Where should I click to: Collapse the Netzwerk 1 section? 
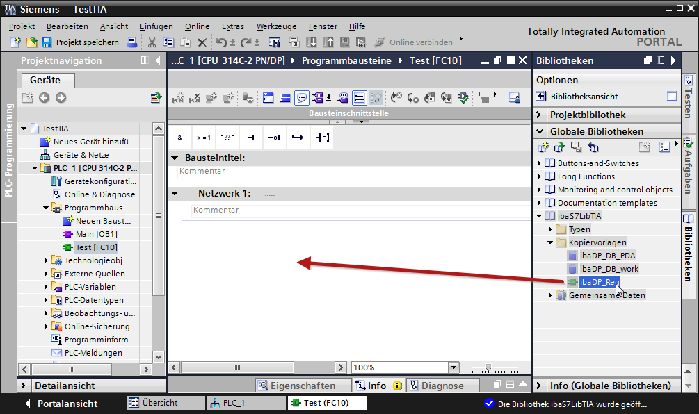click(175, 194)
